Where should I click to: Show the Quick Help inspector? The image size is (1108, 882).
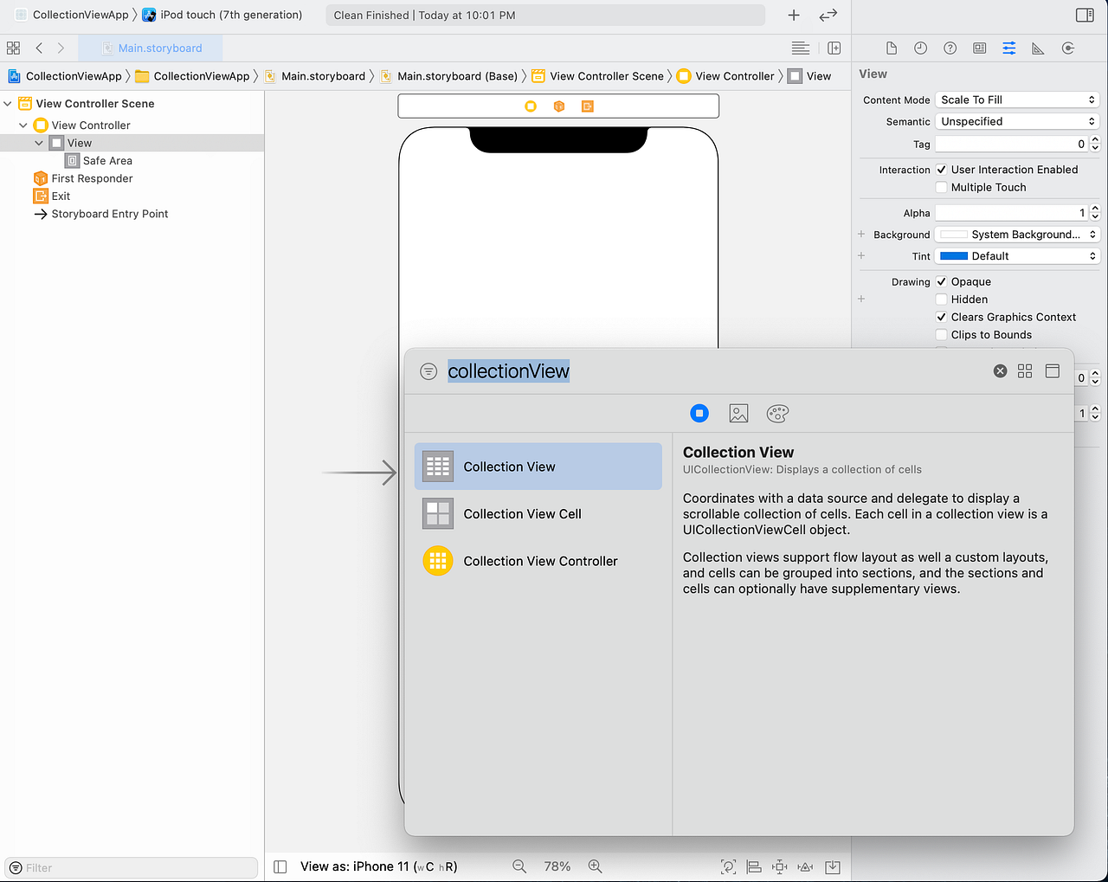click(x=950, y=48)
